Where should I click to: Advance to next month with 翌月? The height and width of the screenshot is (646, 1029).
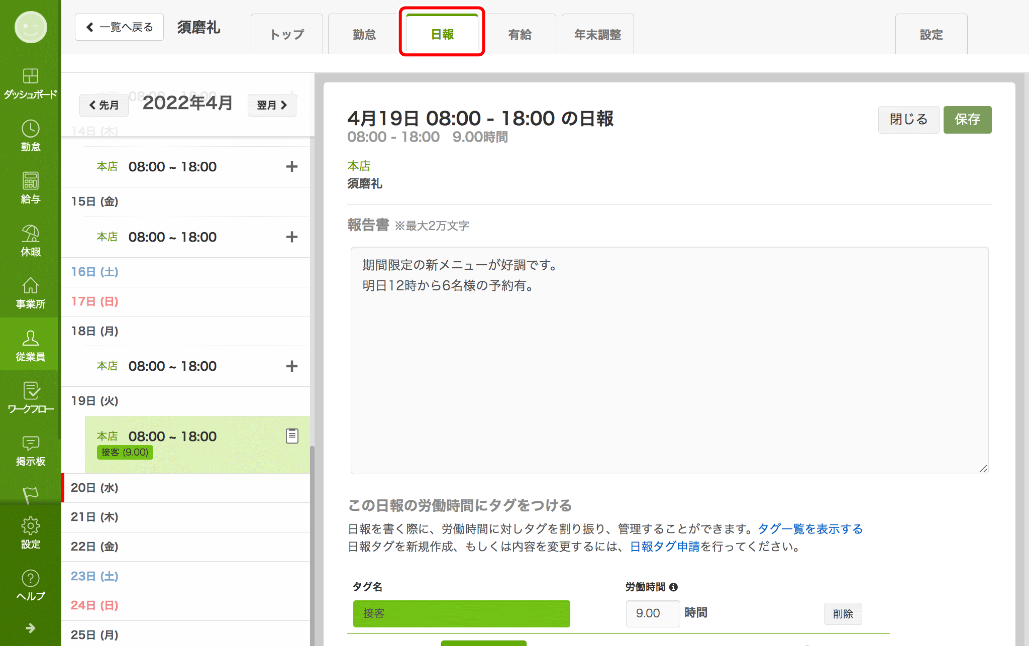272,105
